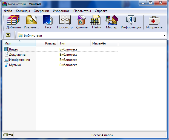Launch the Мастер (Wizard) tool
169x140 pixels.
point(111,22)
